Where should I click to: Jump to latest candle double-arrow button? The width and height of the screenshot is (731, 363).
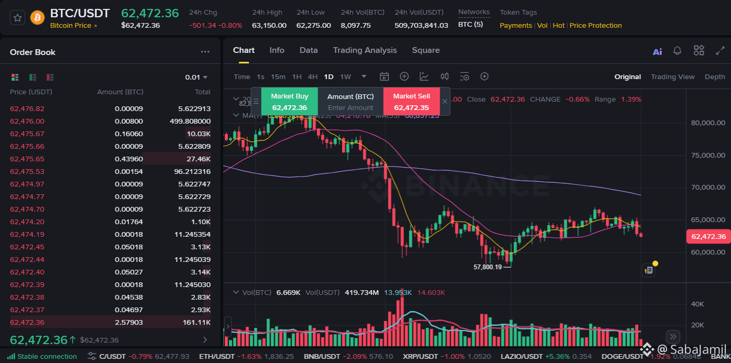click(x=673, y=336)
